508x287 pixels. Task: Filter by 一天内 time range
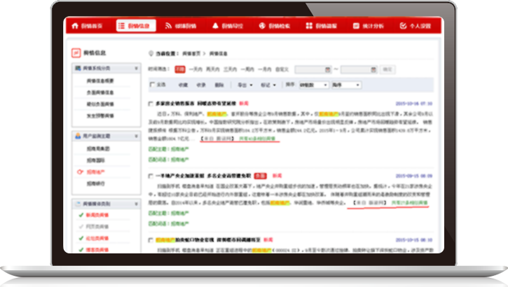195,69
